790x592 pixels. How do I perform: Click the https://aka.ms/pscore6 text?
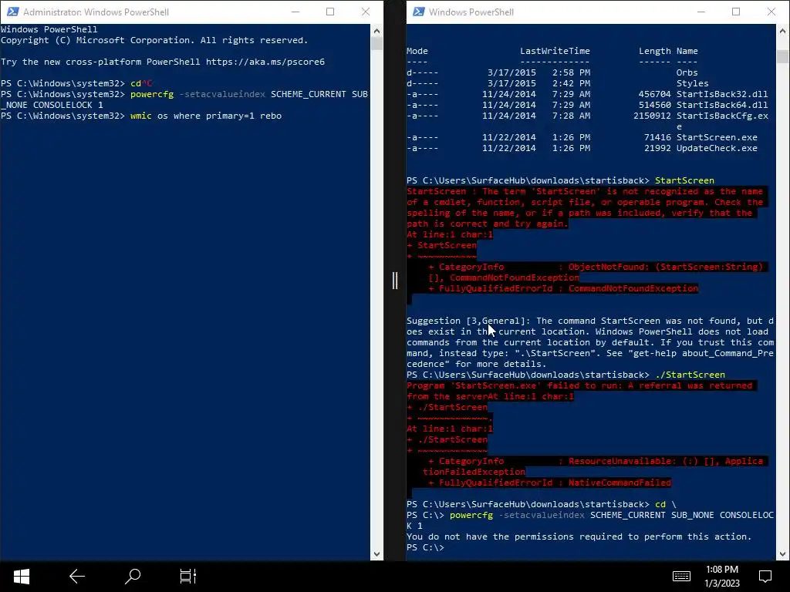(265, 62)
